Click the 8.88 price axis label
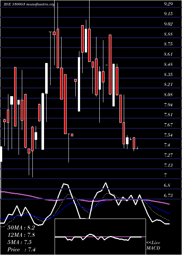The width and height of the screenshot is (182, 255). [168, 34]
